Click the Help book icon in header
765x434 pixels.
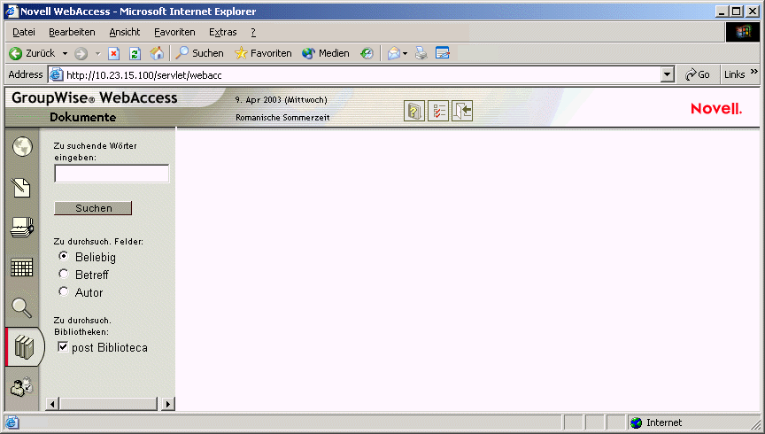(414, 111)
